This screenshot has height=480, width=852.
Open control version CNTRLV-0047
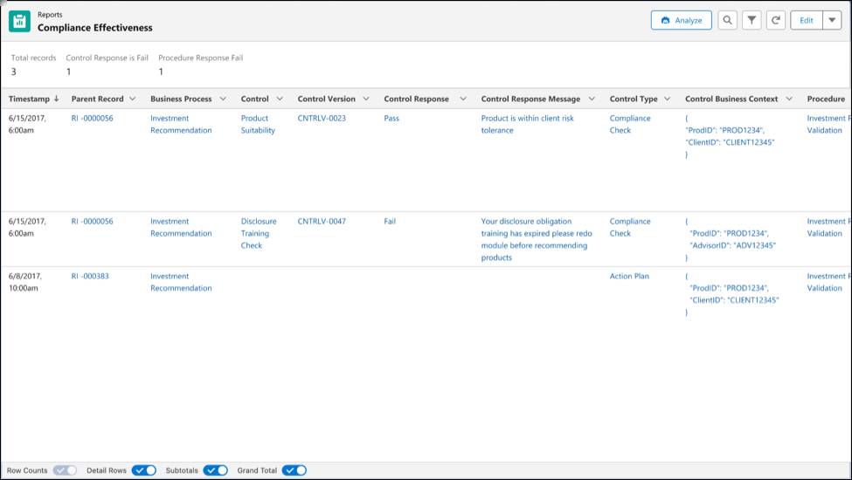pyautogui.click(x=322, y=222)
